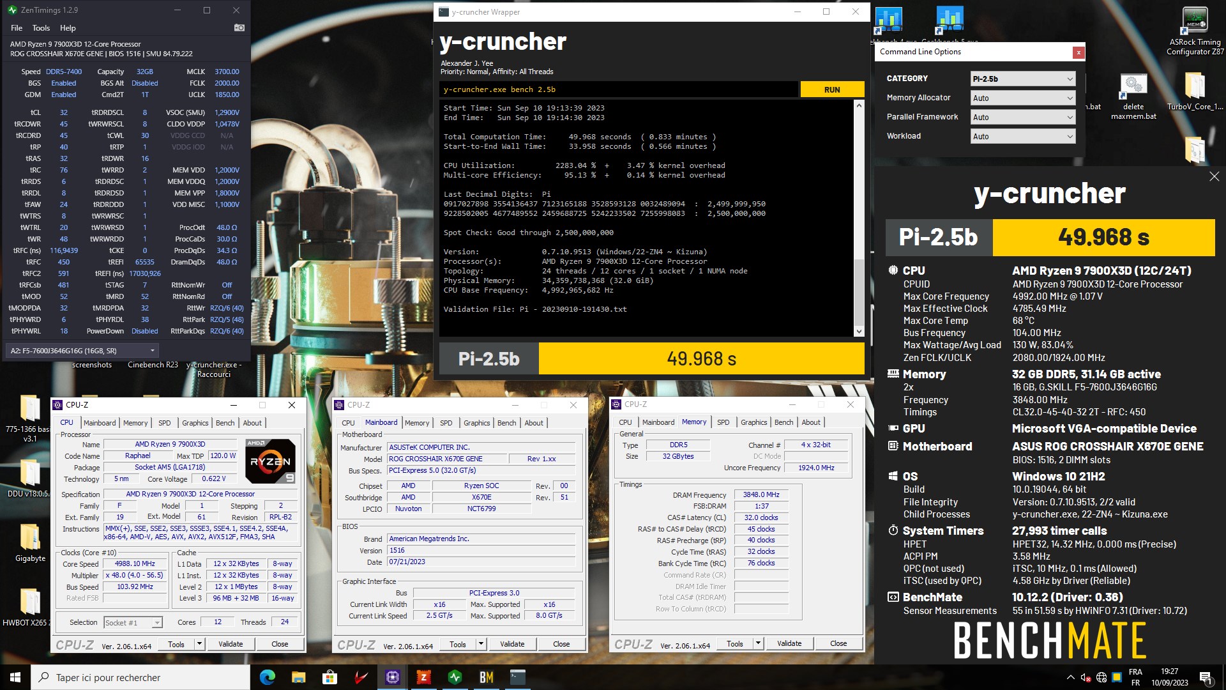Switch to Bench tab in first CPU-Z
The height and width of the screenshot is (690, 1226).
[x=225, y=423]
